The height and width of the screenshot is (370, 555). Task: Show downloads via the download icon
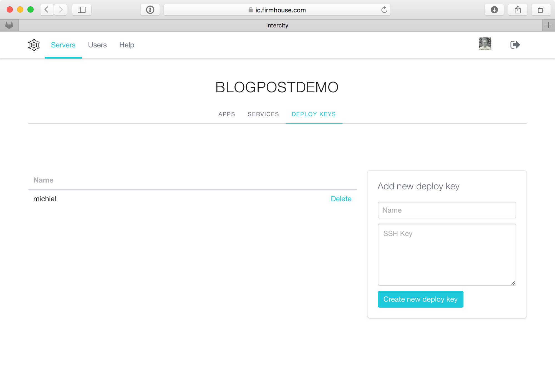tap(494, 10)
